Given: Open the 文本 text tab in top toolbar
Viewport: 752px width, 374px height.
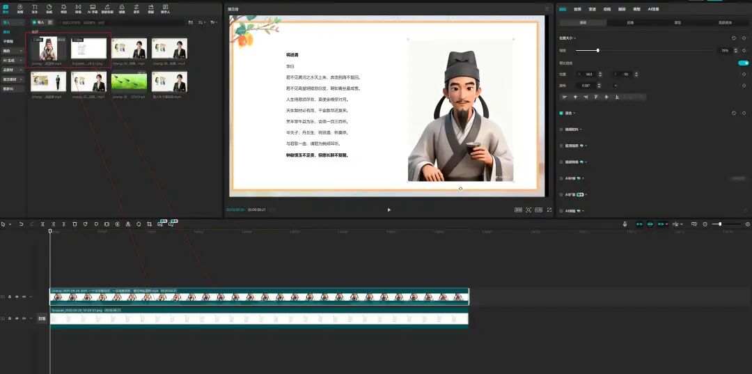Looking at the screenshot, I should pyautogui.click(x=35, y=8).
